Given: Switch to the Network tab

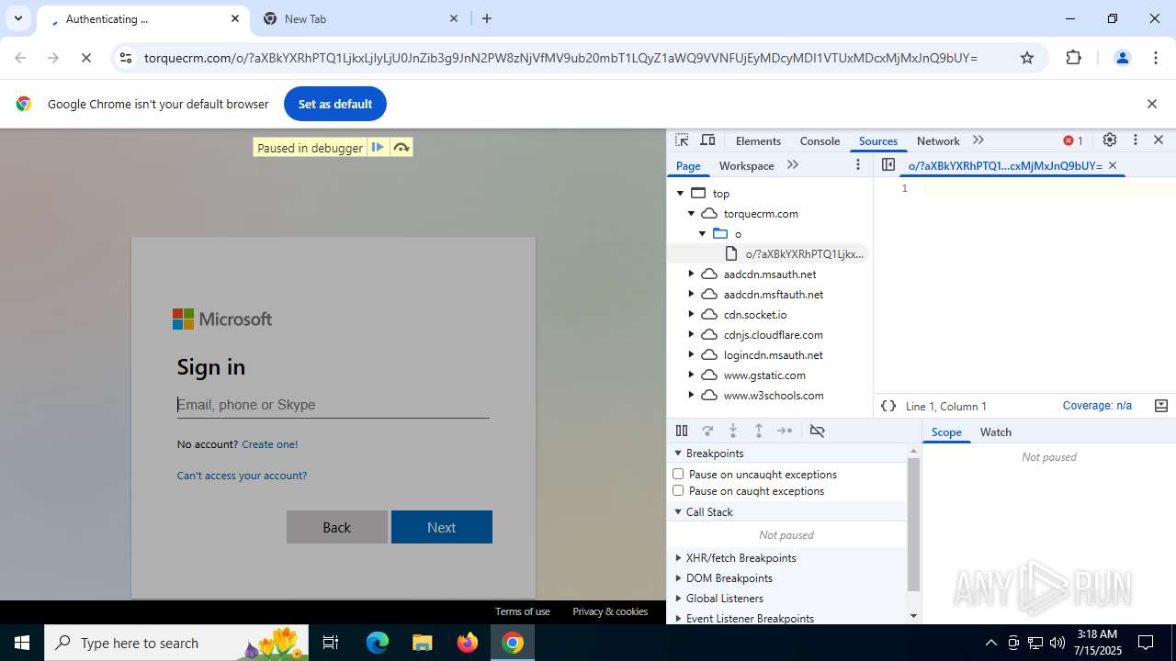Looking at the screenshot, I should (938, 140).
